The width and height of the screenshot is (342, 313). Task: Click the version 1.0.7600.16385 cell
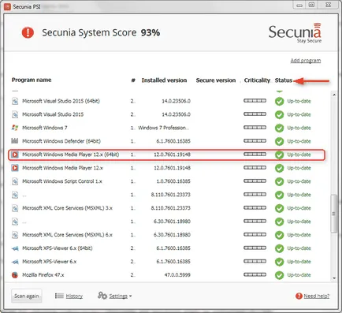coord(173,181)
